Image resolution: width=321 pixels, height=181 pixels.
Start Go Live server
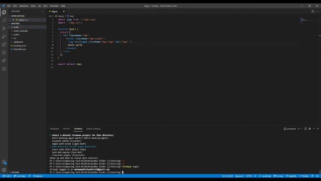(x=278, y=176)
